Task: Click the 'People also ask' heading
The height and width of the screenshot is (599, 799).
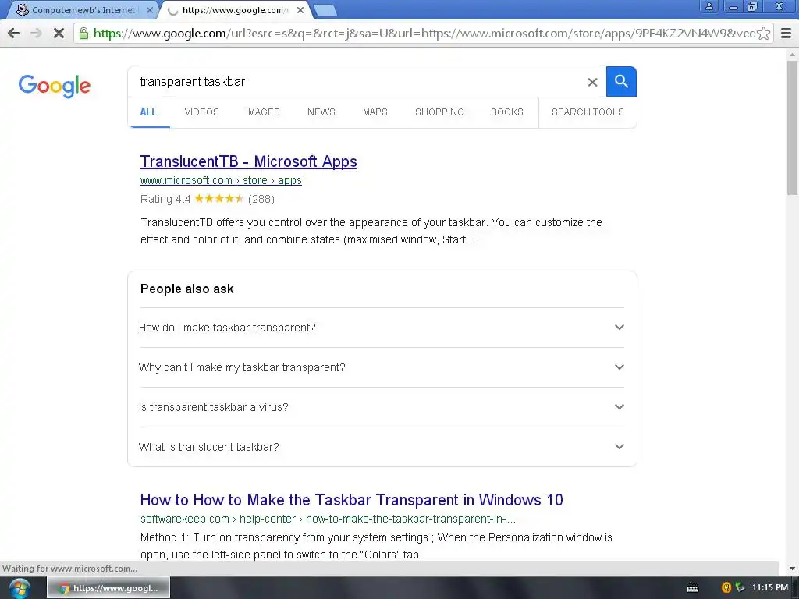Action: point(187,289)
